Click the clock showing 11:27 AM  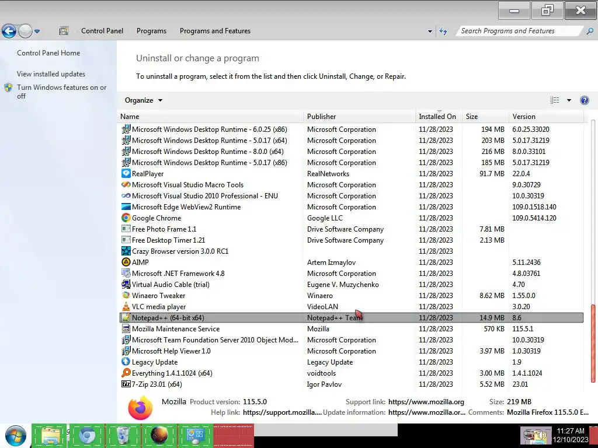[x=571, y=430]
